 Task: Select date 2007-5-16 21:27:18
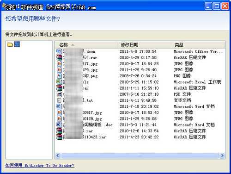tap(139, 94)
